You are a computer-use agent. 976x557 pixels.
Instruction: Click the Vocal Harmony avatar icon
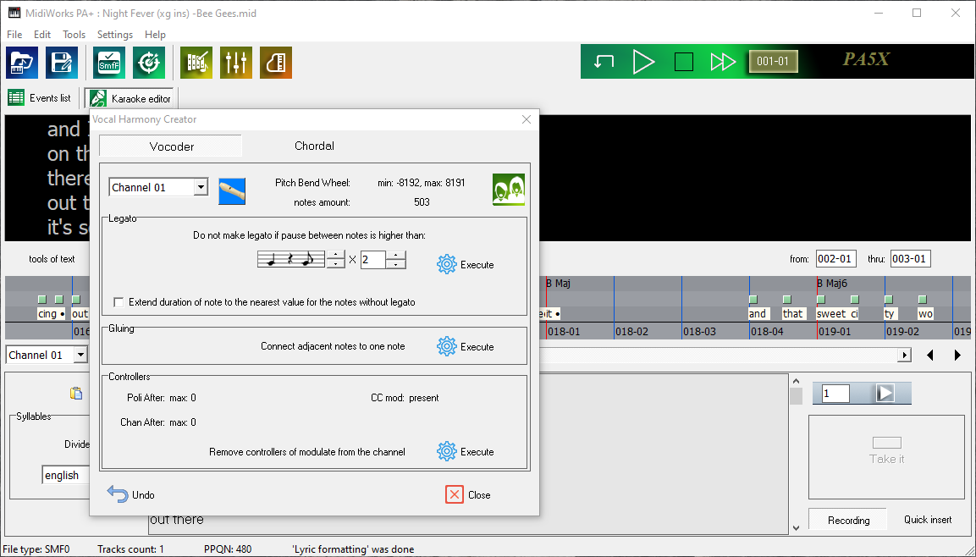pyautogui.click(x=509, y=188)
